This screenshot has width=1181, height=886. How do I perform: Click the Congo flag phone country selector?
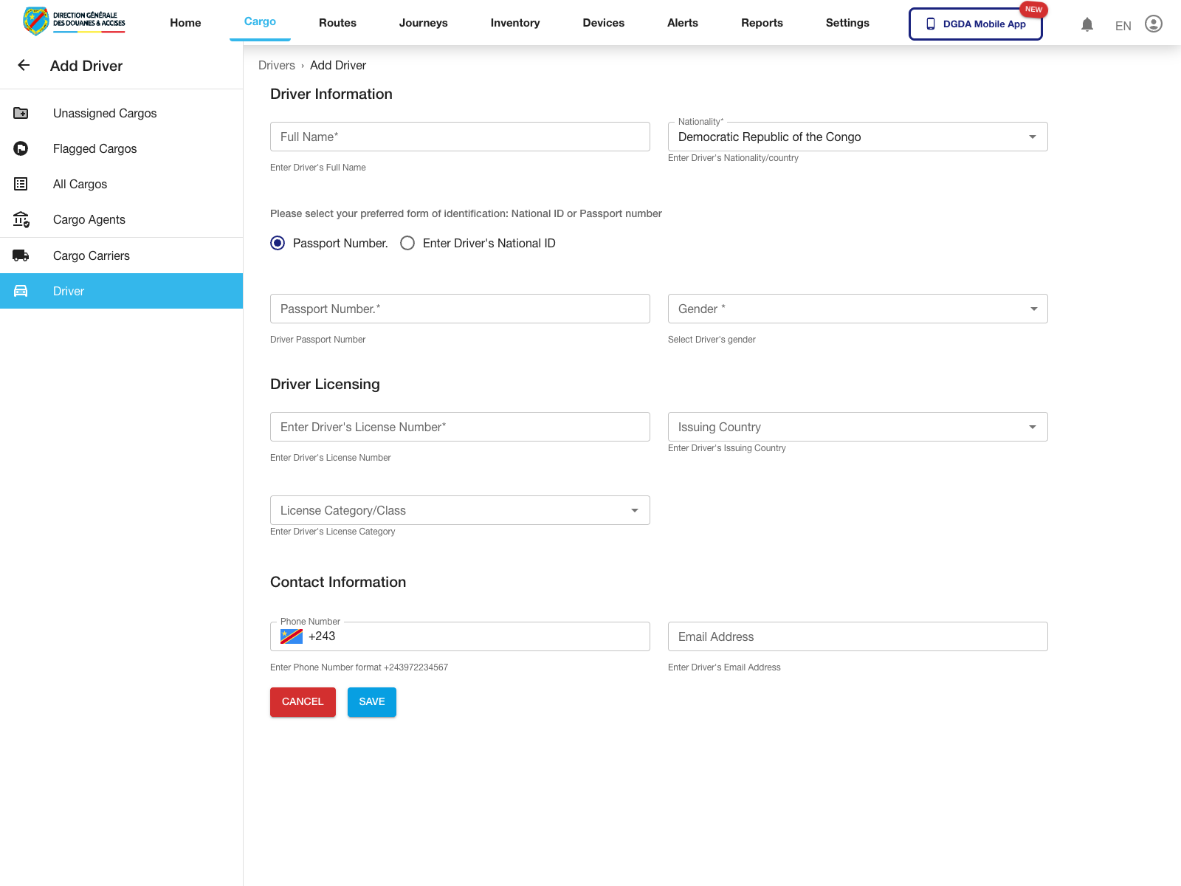[292, 636]
